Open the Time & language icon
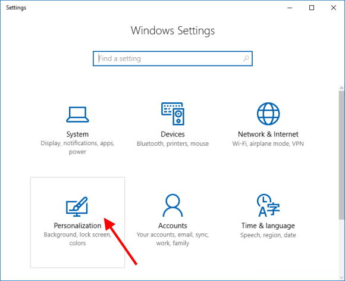 click(x=268, y=205)
